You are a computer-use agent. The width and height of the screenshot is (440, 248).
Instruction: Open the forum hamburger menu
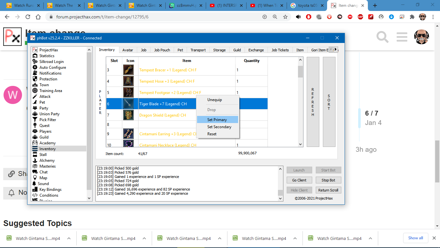402,37
